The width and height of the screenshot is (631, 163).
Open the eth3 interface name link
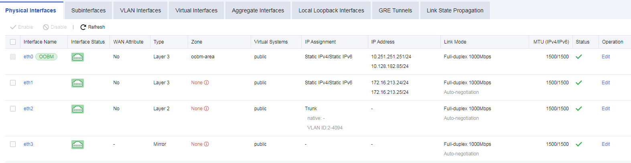click(x=28, y=144)
